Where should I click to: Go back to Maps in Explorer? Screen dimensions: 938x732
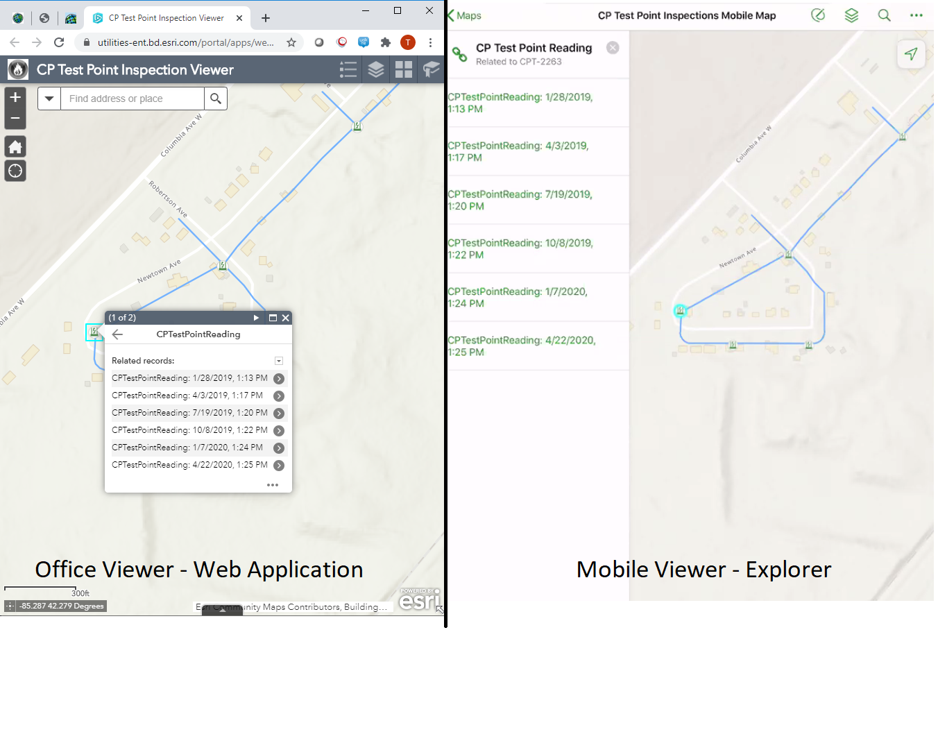(465, 15)
